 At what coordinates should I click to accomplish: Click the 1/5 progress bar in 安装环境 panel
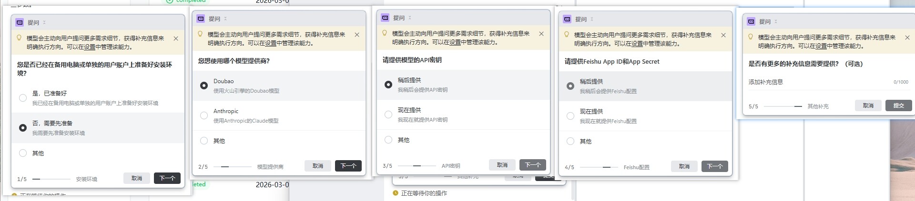click(51, 179)
